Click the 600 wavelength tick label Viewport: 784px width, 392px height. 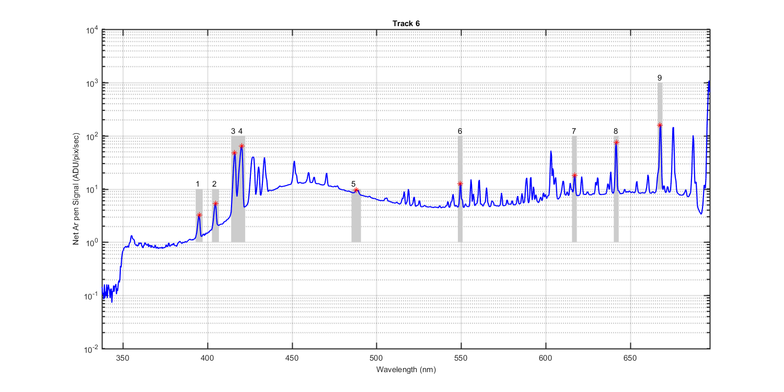pyautogui.click(x=546, y=358)
